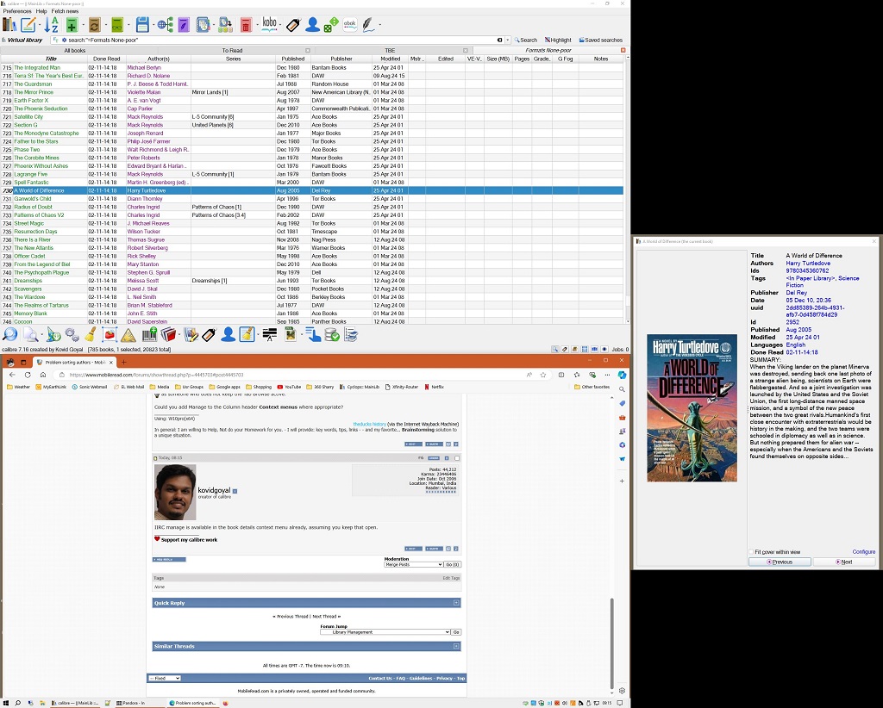Click the green Add books icon
This screenshot has width=883, height=708.
pyautogui.click(x=72, y=24)
